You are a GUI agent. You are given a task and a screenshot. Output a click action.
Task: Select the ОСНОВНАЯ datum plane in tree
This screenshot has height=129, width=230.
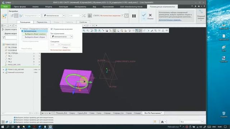13,50
